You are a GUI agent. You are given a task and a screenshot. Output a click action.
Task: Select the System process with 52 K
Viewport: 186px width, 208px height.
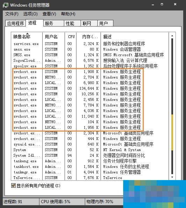pyautogui.click(x=90, y=150)
